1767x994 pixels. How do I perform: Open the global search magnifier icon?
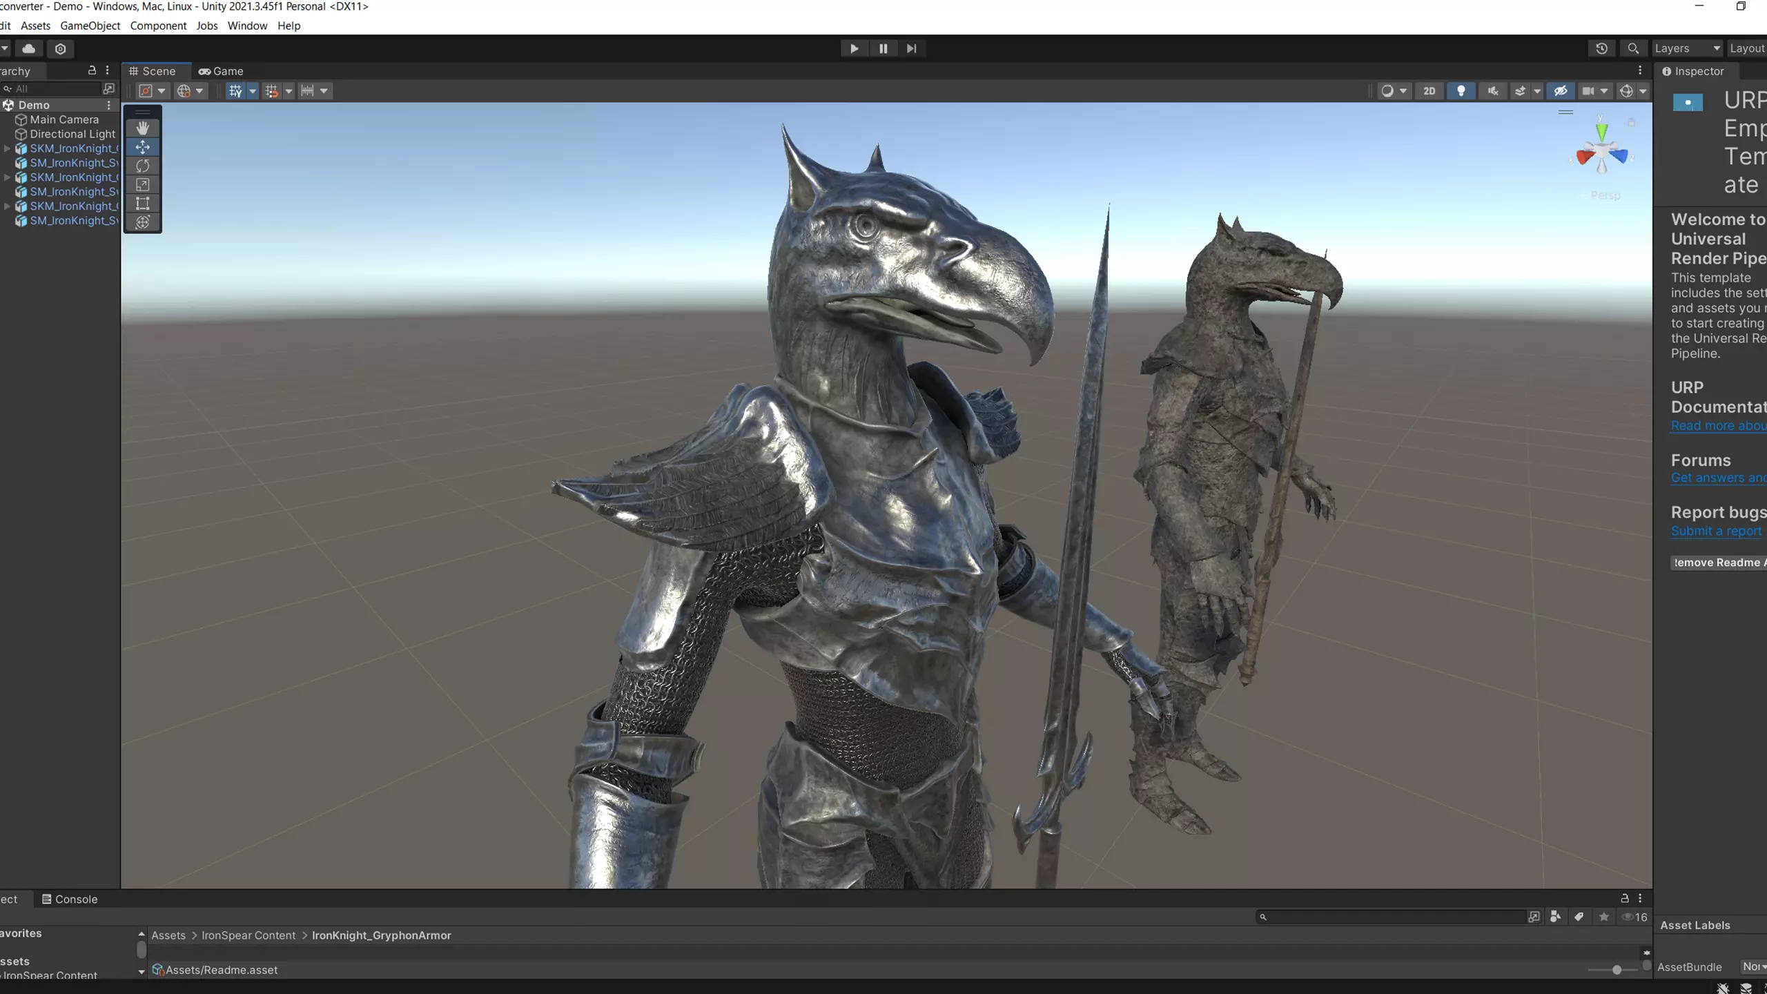click(x=1633, y=48)
